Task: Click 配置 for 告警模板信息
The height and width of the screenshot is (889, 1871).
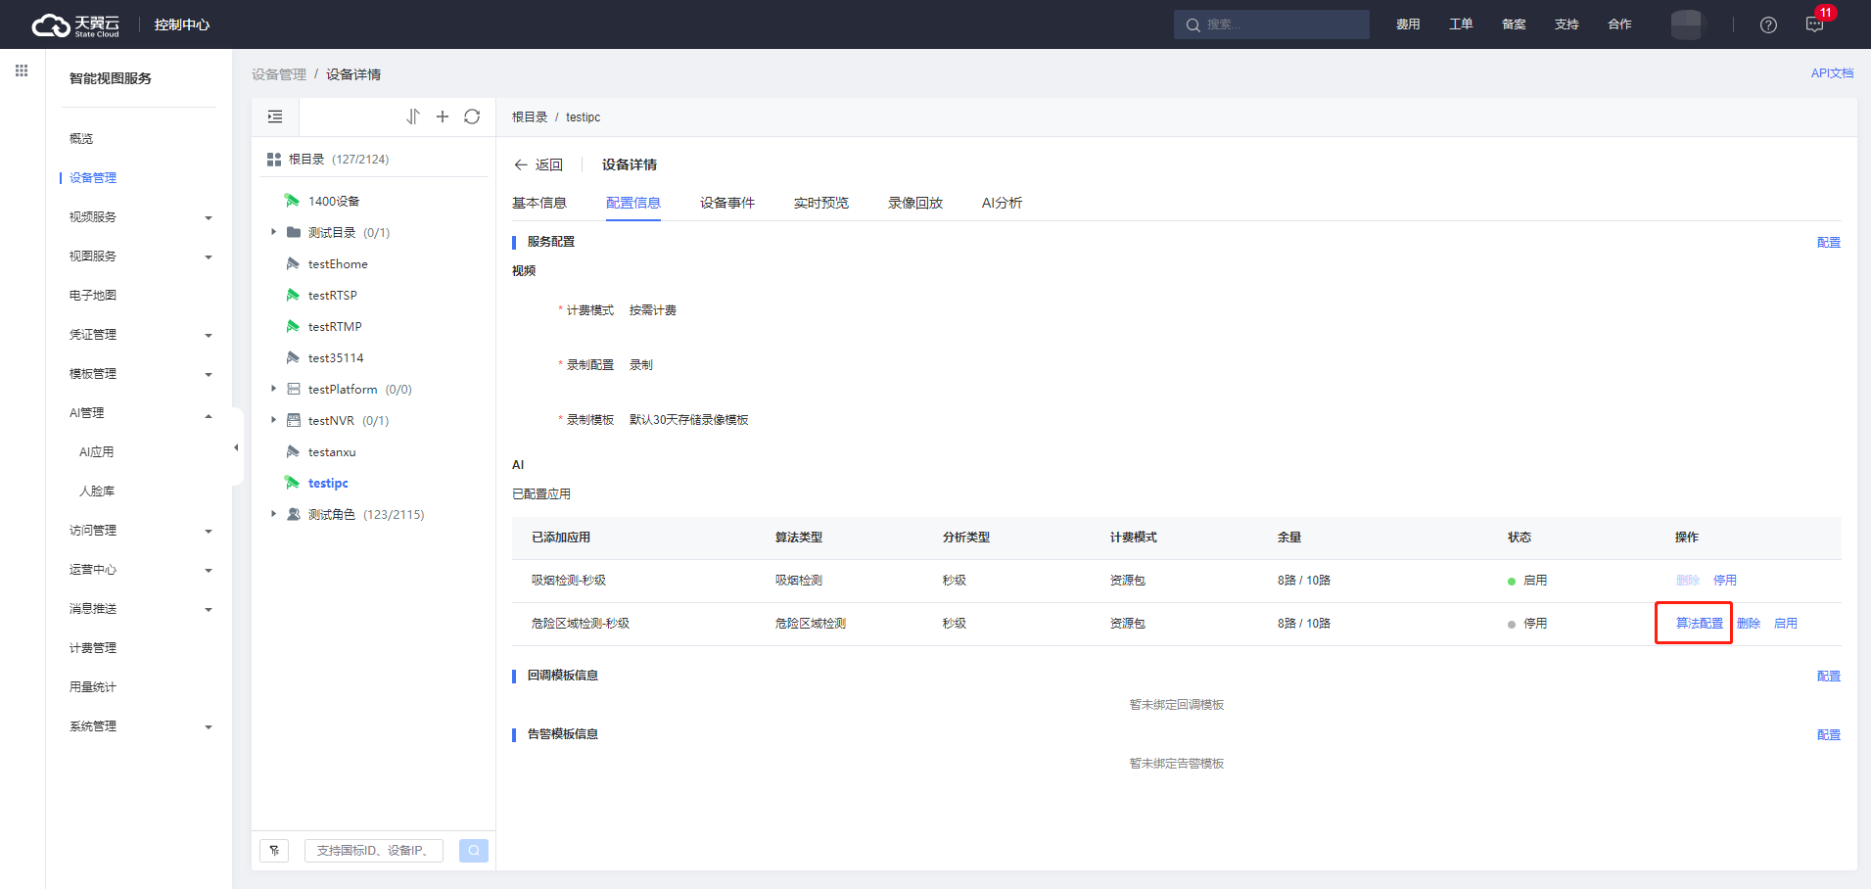Action: pyautogui.click(x=1829, y=734)
